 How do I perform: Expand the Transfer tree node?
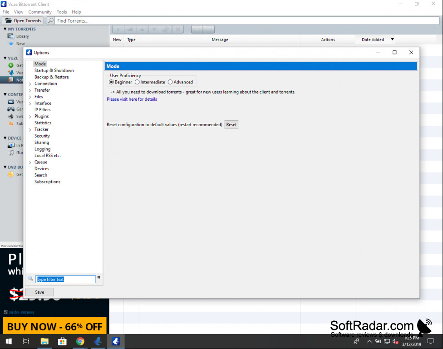coord(30,90)
